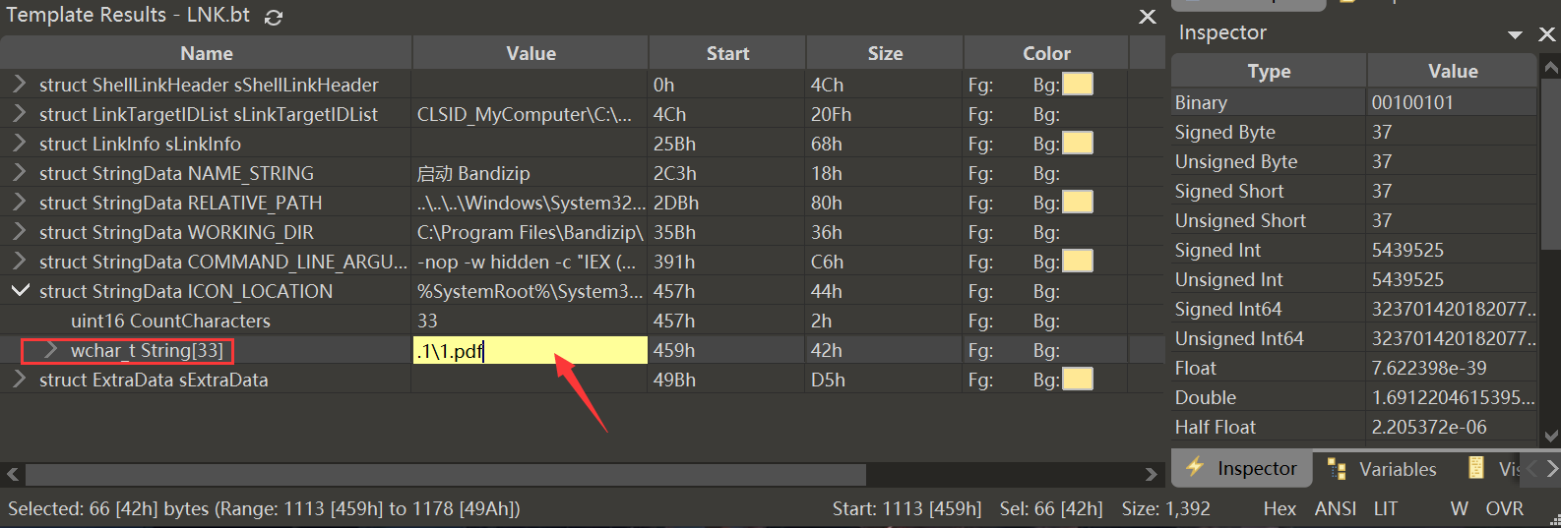The width and height of the screenshot is (1561, 528).
Task: Close the Inspector panel
Action: (1547, 34)
